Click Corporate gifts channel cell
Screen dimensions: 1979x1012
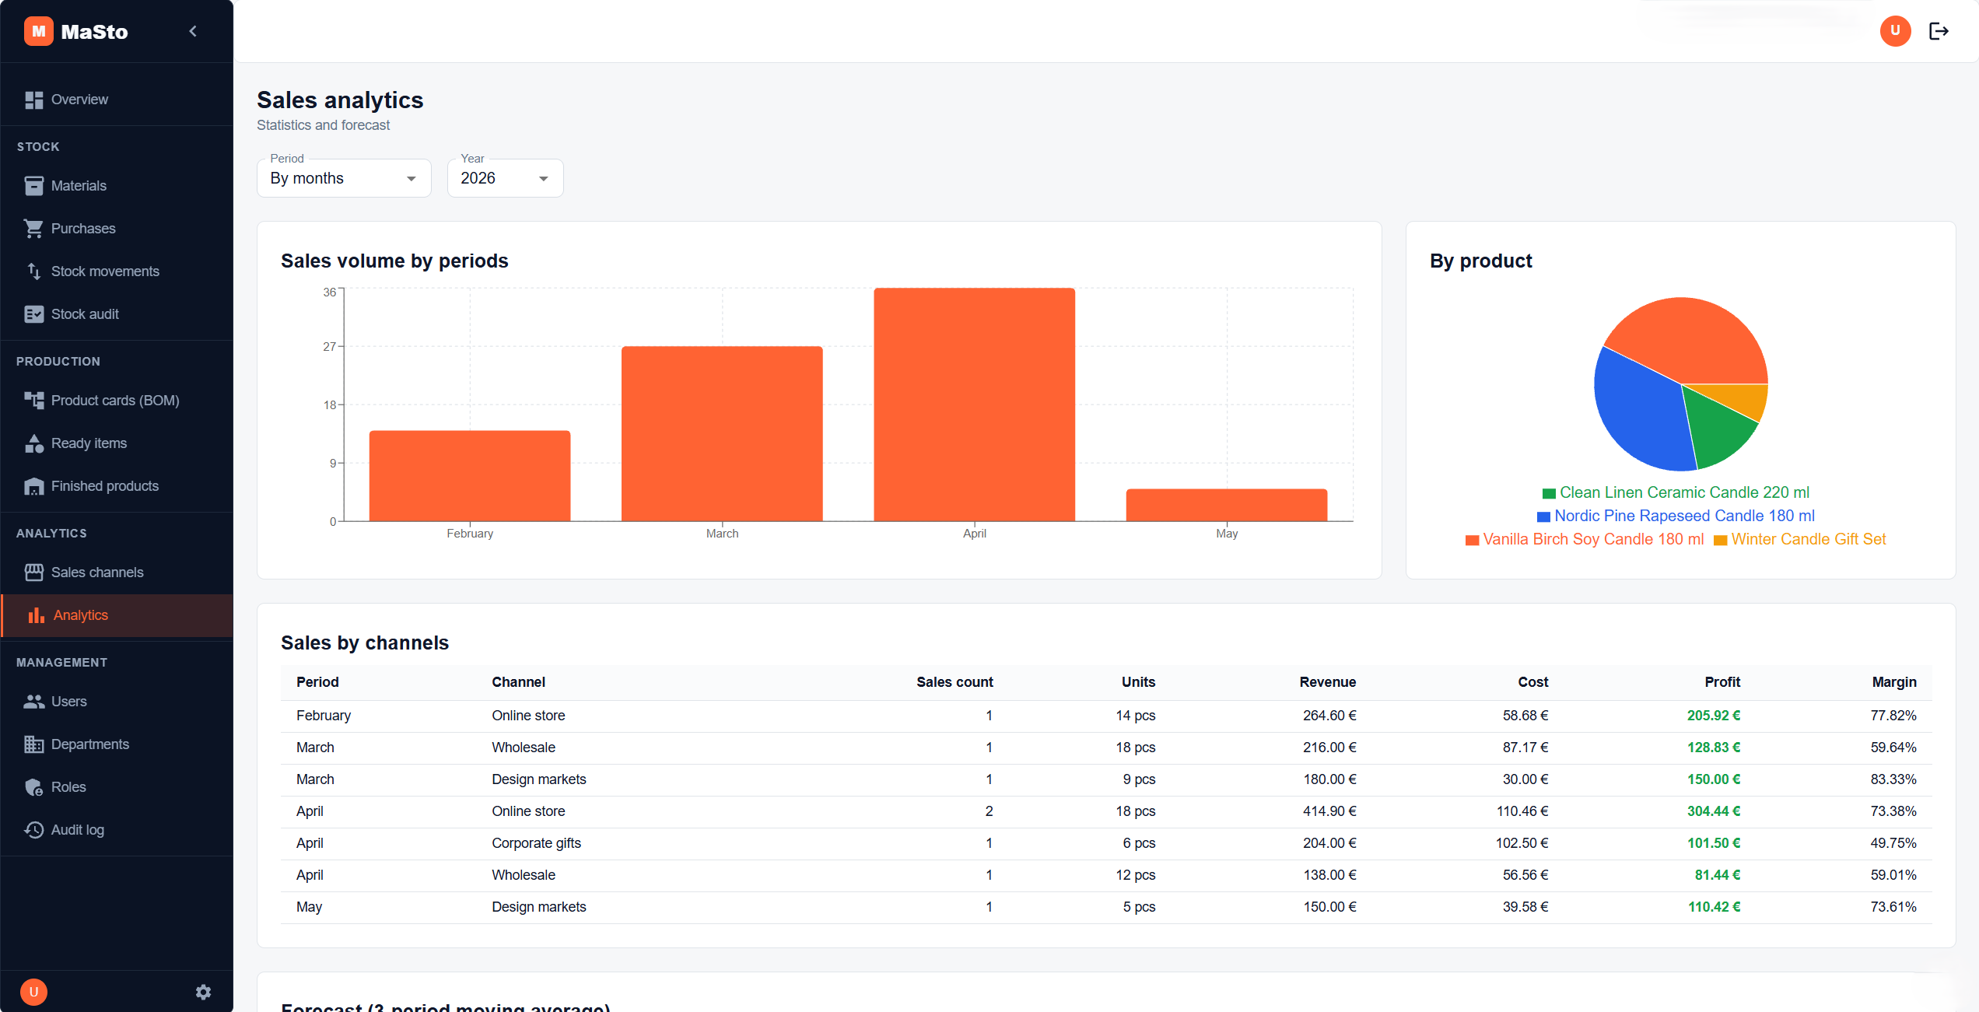[536, 843]
